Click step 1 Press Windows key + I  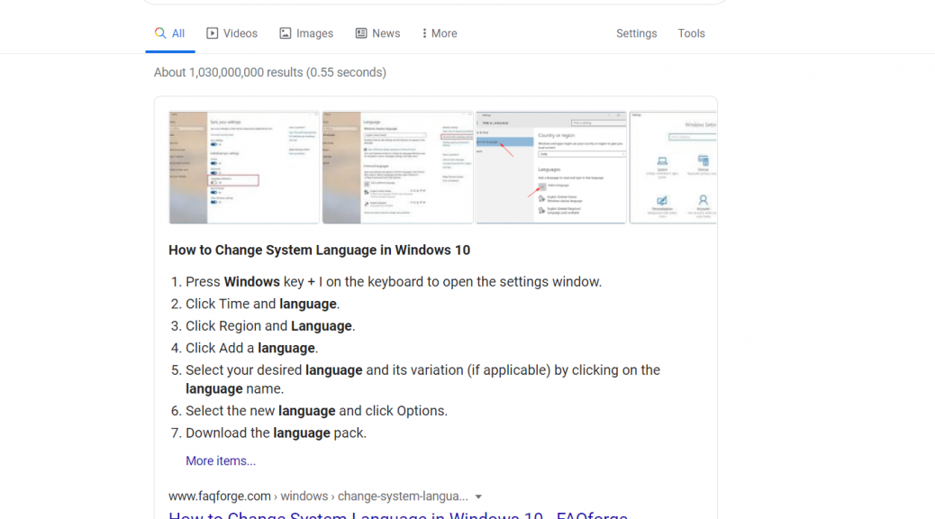point(394,281)
